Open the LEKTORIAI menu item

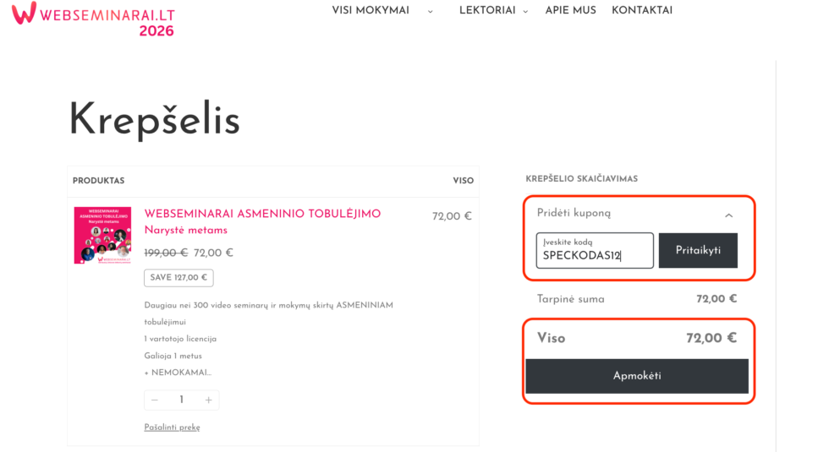coord(487,10)
